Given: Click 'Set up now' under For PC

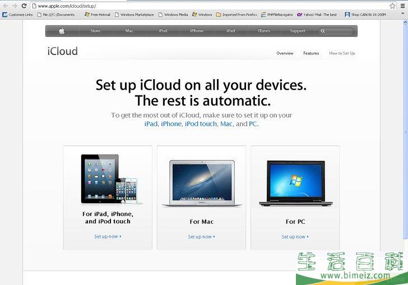Looking at the screenshot, I should pos(295,237).
